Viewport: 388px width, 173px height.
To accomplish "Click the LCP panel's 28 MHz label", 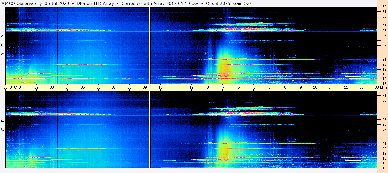I will click(x=384, y=110).
